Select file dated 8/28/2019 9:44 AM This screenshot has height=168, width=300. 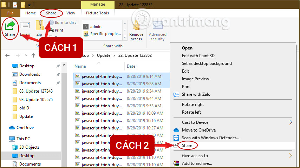click(122, 99)
